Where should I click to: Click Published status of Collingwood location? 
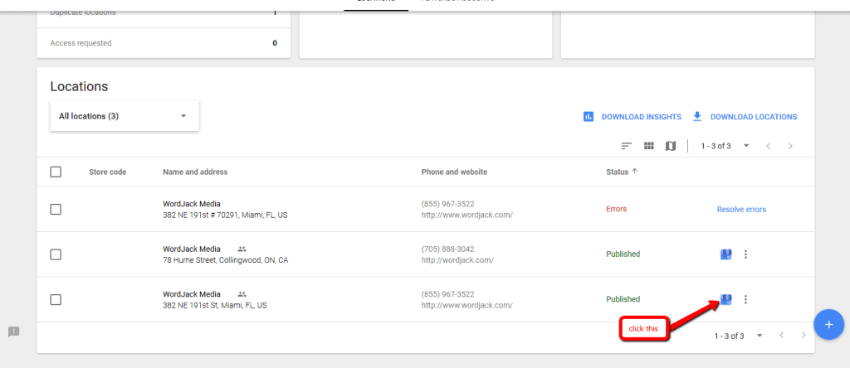tap(623, 254)
